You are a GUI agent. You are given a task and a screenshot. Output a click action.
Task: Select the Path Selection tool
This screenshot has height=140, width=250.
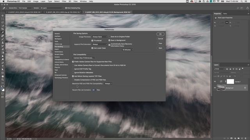[x=3, y=69]
